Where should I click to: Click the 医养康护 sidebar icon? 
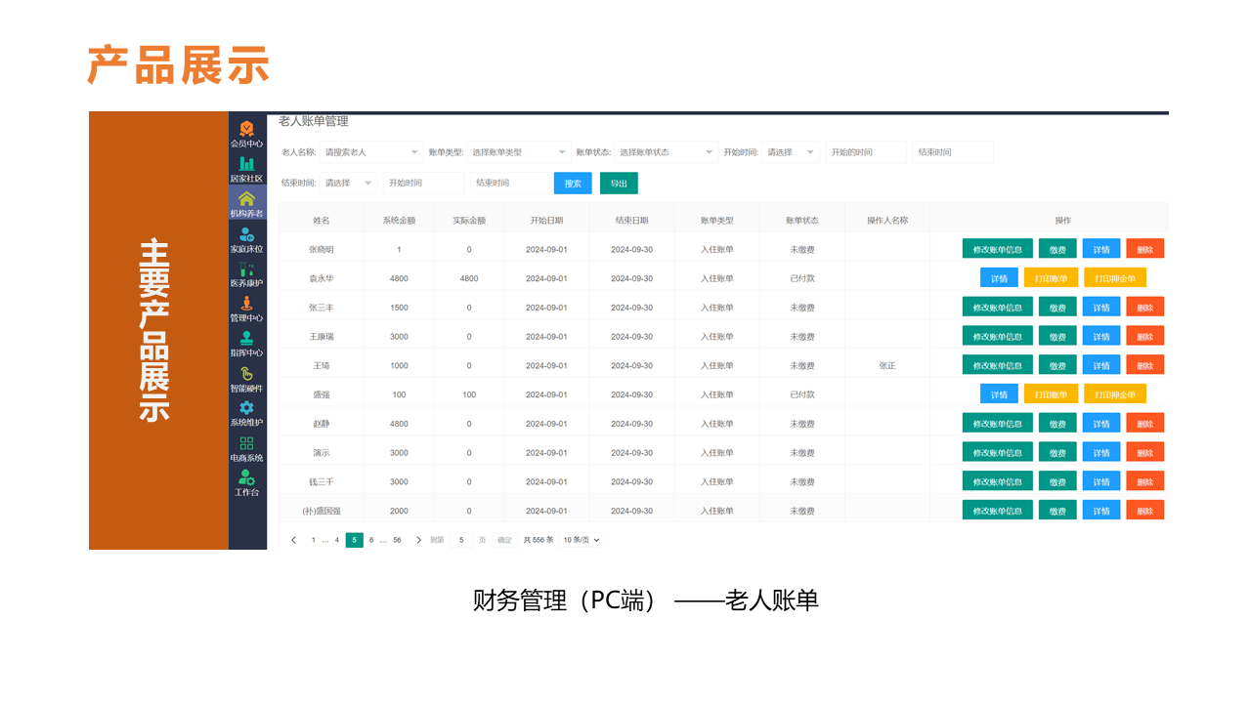click(246, 269)
